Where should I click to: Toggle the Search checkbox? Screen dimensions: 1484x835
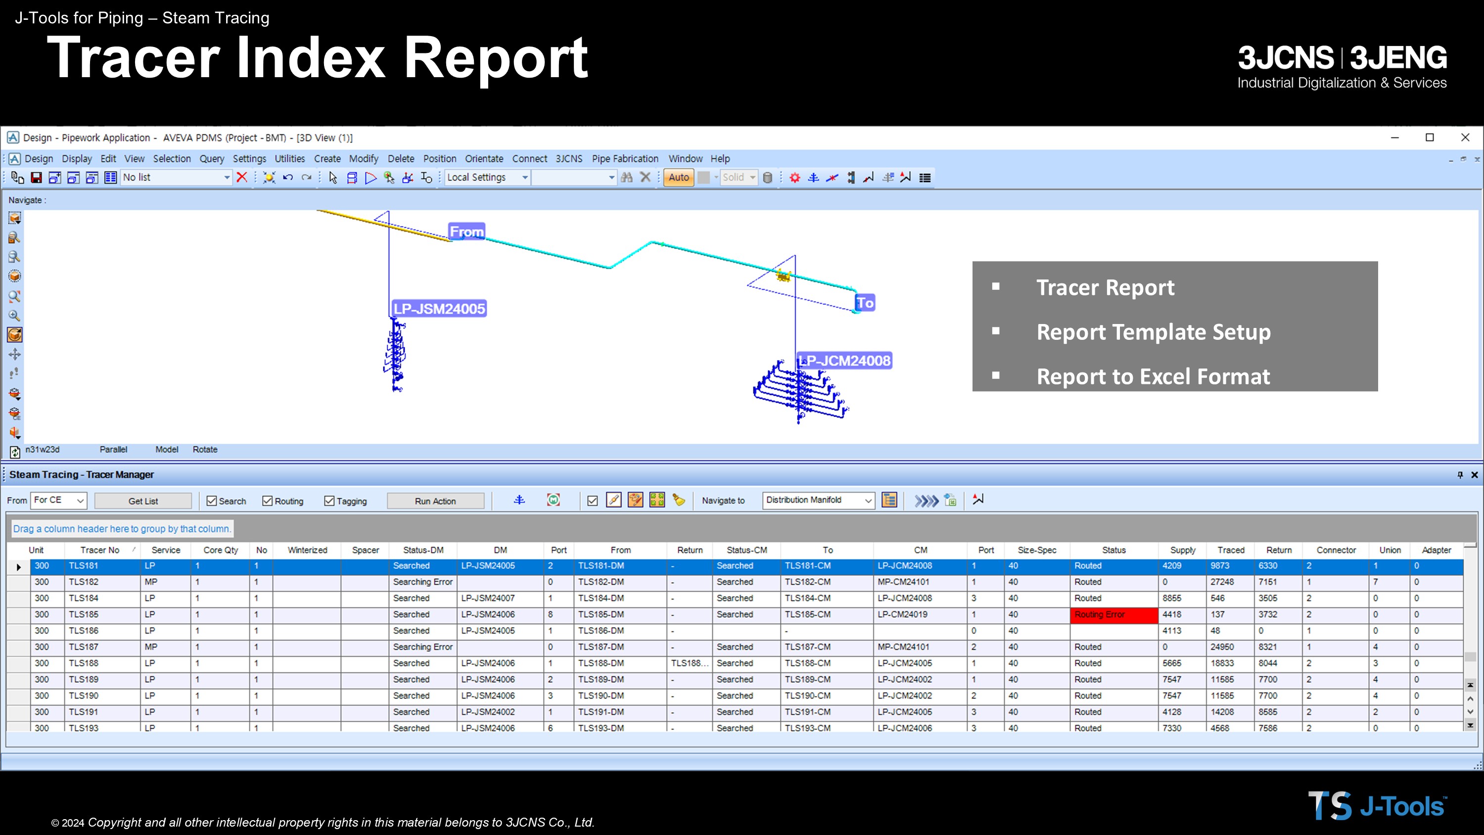click(211, 501)
